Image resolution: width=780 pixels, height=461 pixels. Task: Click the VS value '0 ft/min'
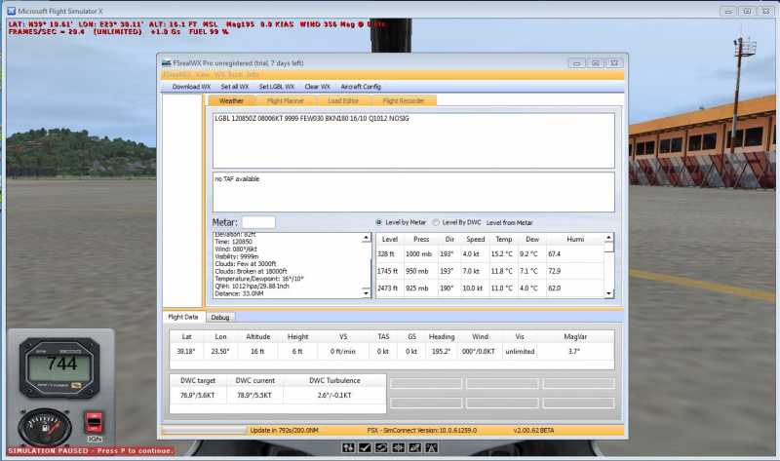pyautogui.click(x=343, y=352)
